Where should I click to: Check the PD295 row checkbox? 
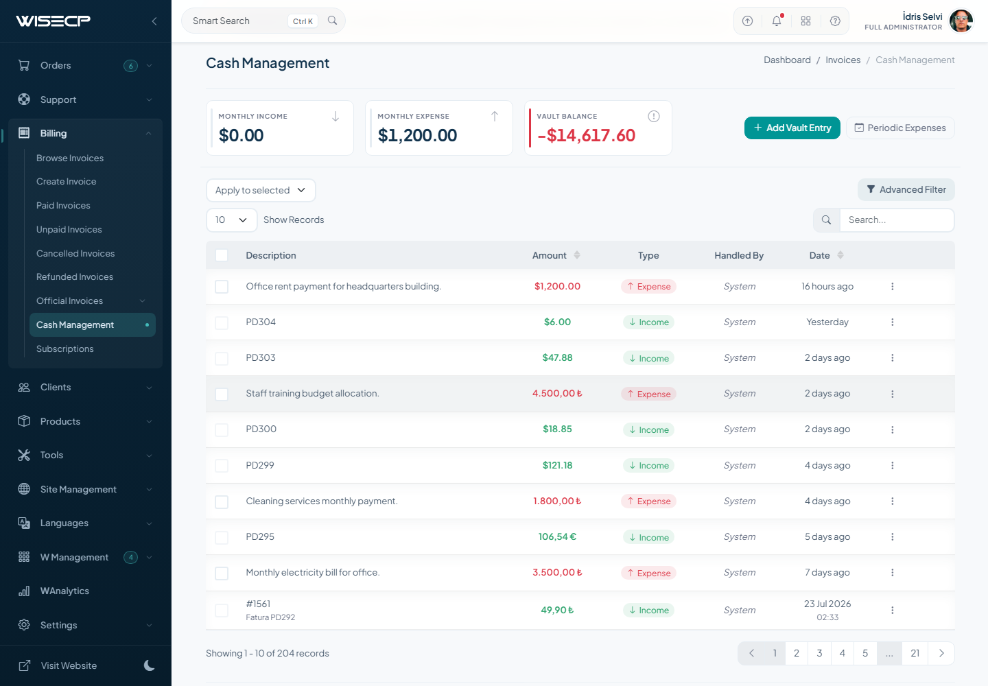coord(222,537)
